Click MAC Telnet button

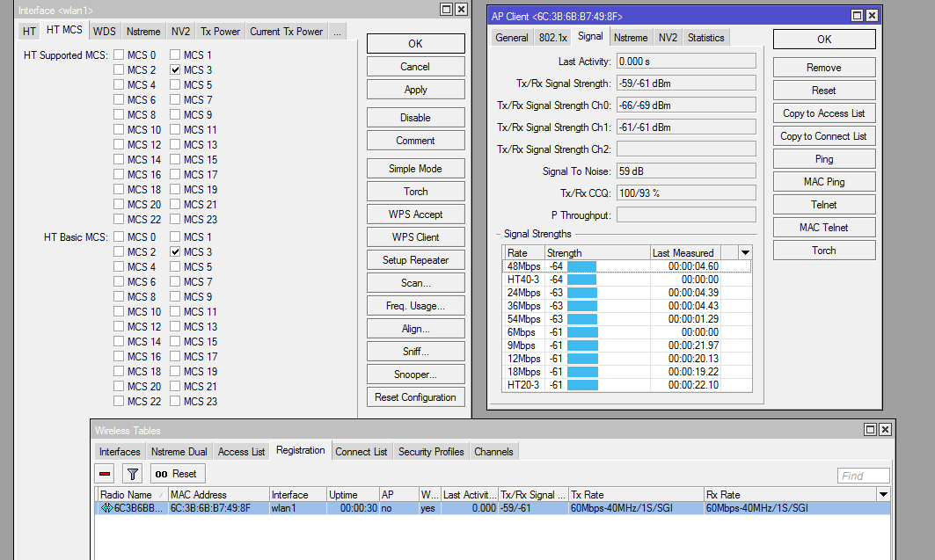click(x=824, y=228)
